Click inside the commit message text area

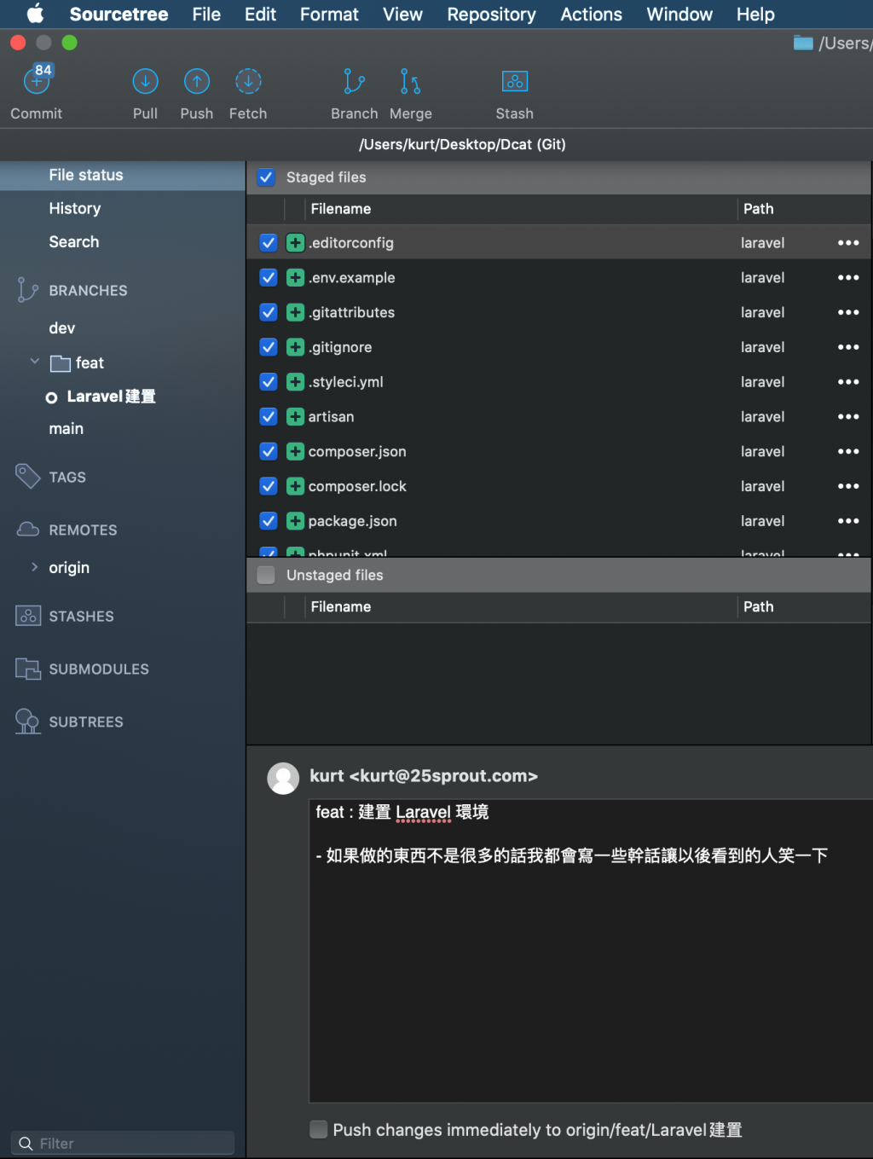591,951
